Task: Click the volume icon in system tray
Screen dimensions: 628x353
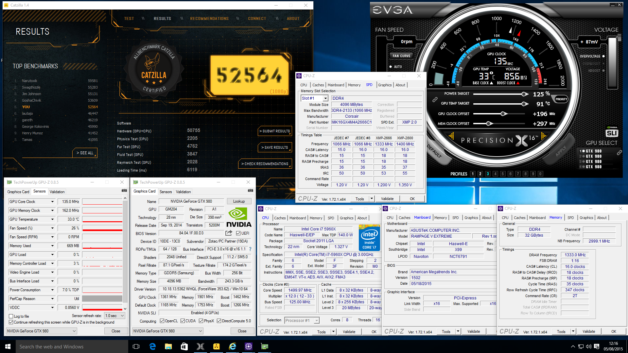Action: tap(588, 346)
